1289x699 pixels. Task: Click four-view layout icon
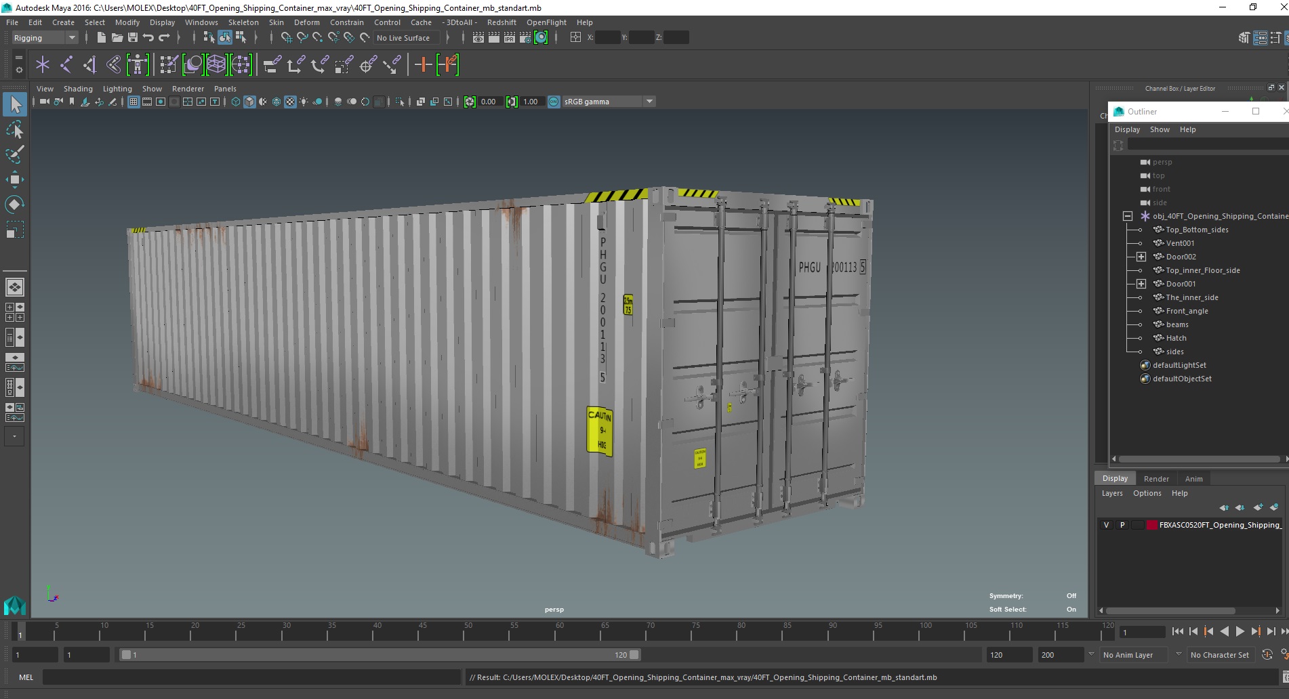click(x=15, y=312)
